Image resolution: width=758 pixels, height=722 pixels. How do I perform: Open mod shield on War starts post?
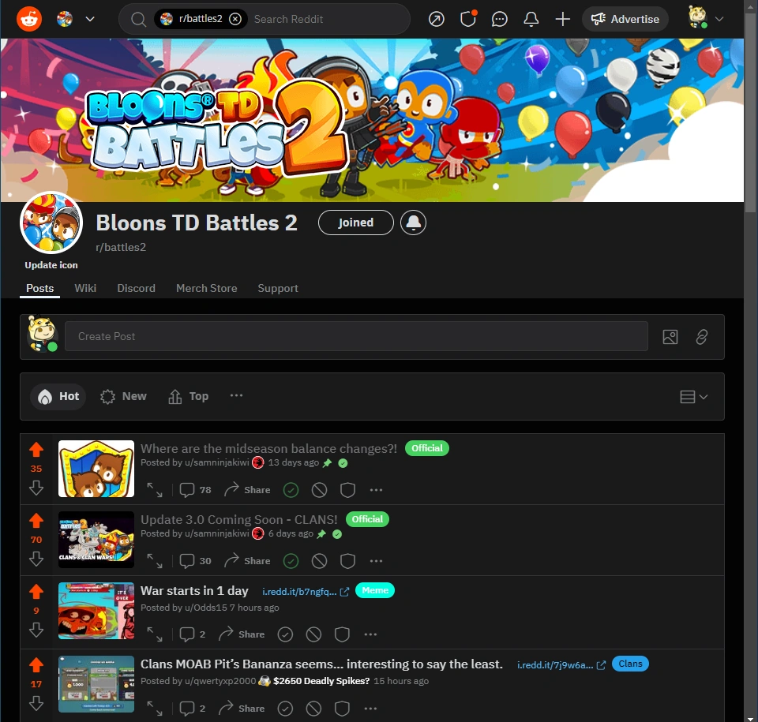pyautogui.click(x=342, y=634)
